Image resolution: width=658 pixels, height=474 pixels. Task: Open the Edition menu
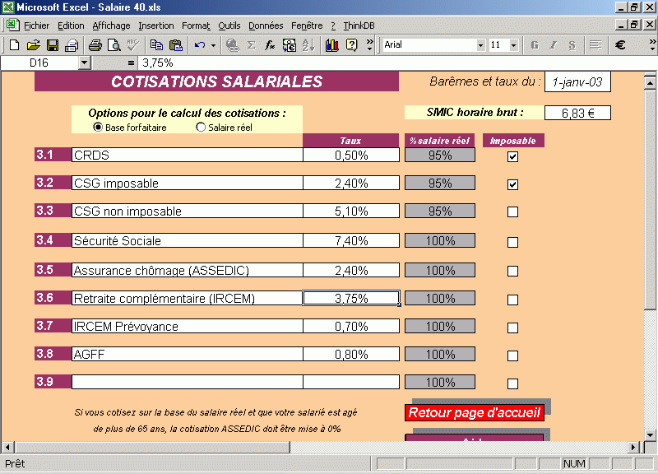[x=71, y=26]
